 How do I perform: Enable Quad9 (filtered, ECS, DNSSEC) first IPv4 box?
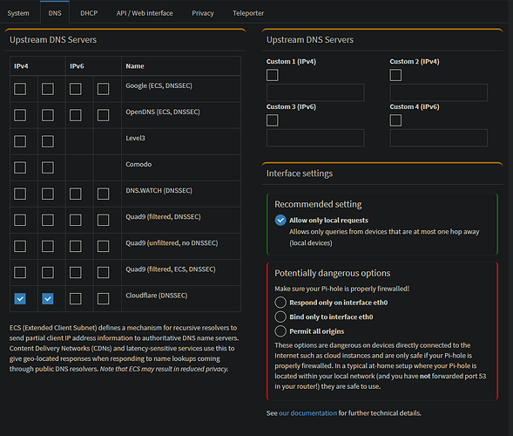[20, 272]
